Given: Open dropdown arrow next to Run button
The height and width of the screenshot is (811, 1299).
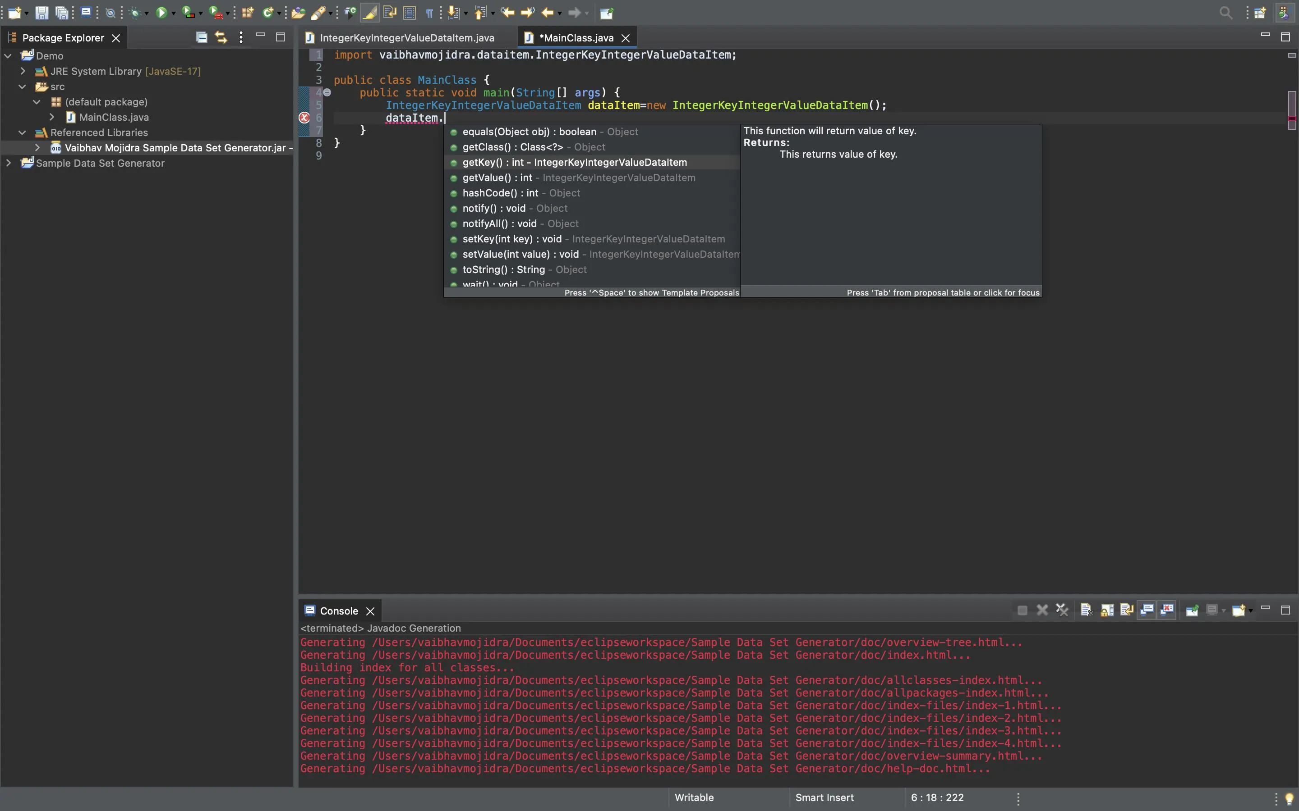Looking at the screenshot, I should click(x=173, y=14).
